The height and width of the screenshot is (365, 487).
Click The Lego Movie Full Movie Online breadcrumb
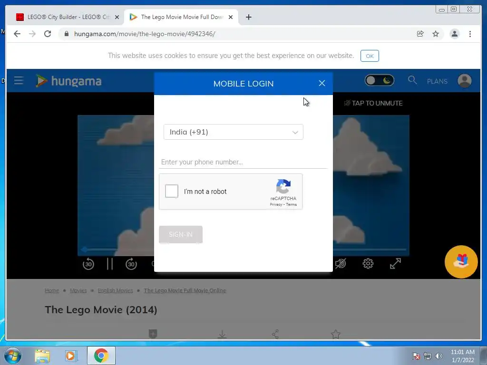click(x=185, y=290)
